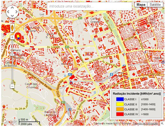
Task: Click the 'Av. Forças Armadas' street label
Action: (100, 59)
